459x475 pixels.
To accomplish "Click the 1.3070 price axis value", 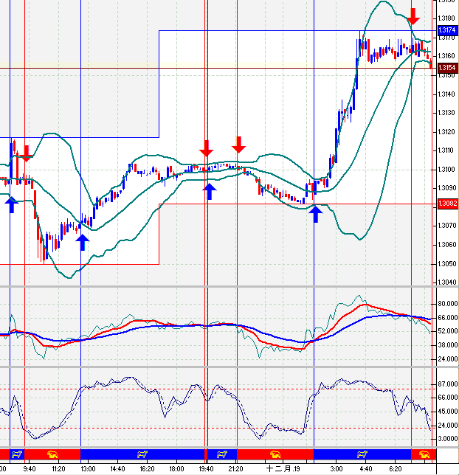I will pyautogui.click(x=446, y=226).
